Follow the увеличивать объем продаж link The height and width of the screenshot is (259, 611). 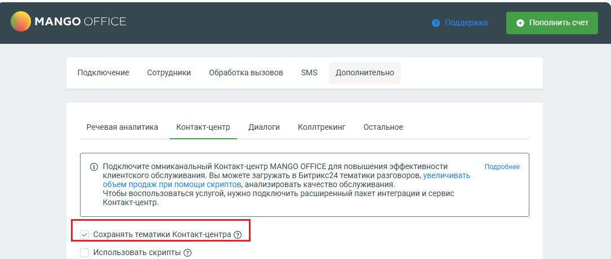pos(287,180)
